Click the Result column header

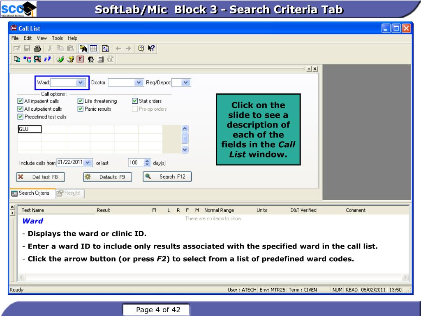coord(103,210)
